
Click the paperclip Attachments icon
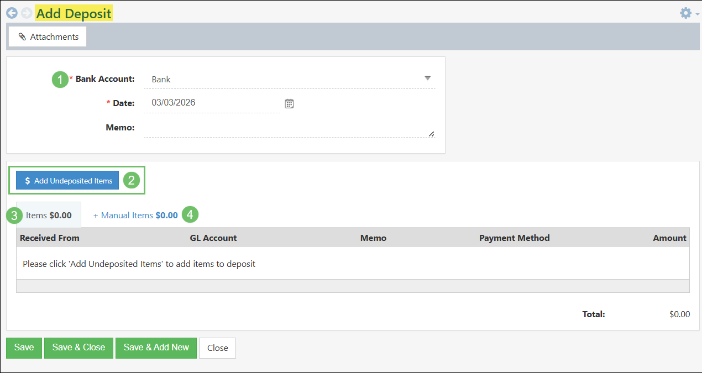click(23, 36)
